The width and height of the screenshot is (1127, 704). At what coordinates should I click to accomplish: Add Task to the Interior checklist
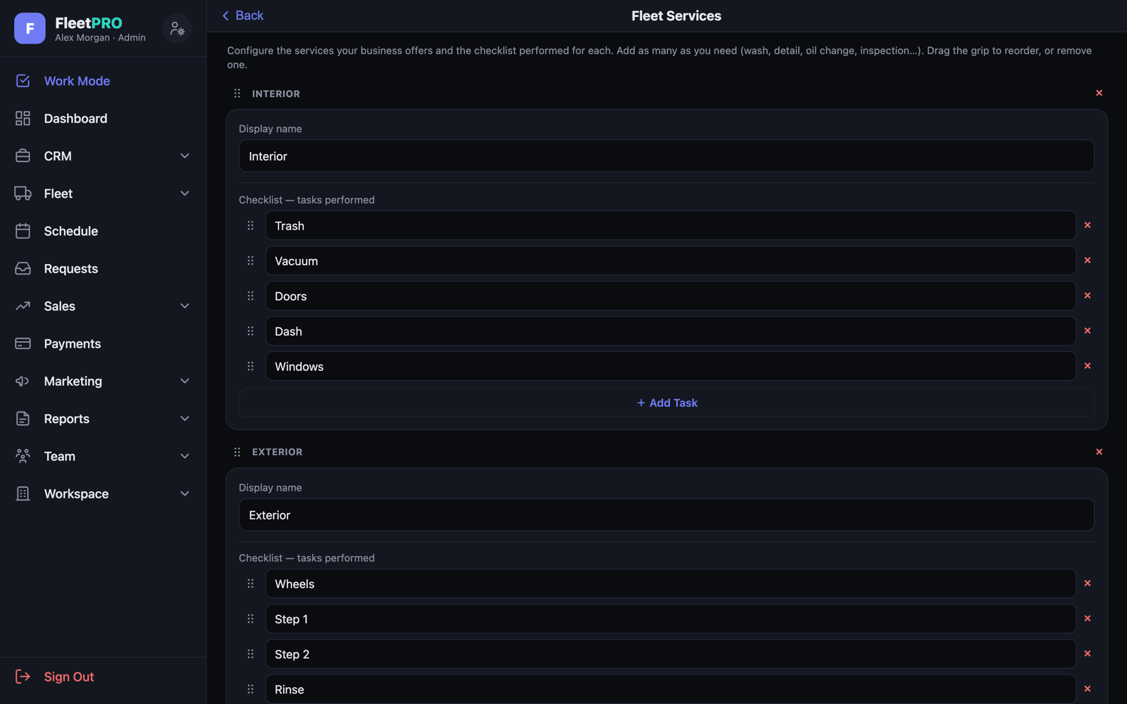coord(666,403)
